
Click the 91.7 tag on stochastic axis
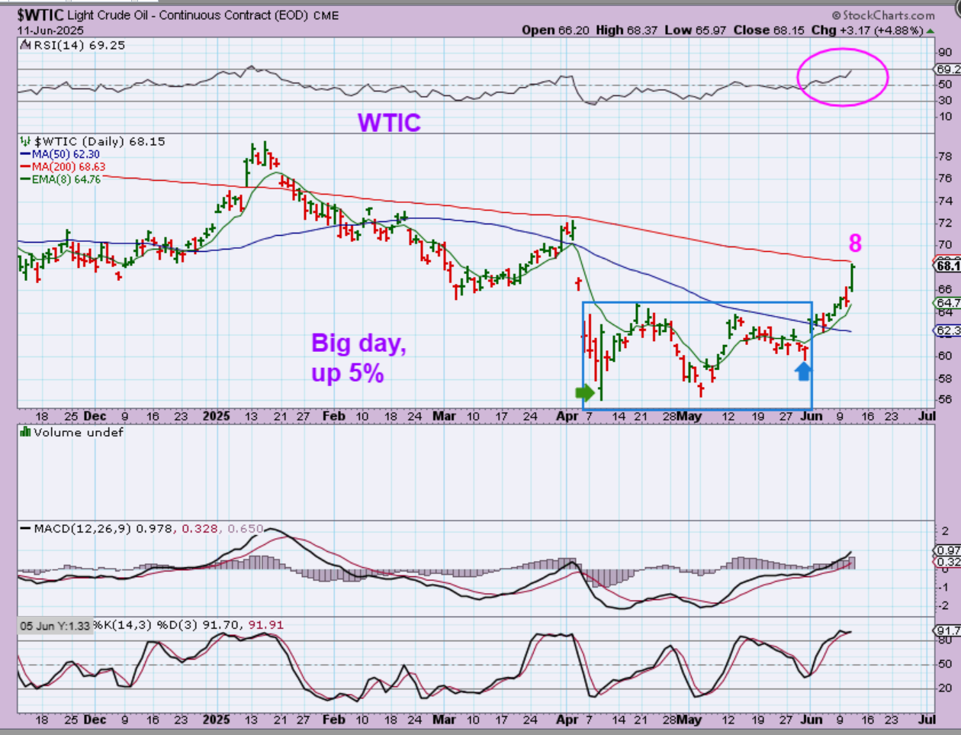[x=948, y=630]
